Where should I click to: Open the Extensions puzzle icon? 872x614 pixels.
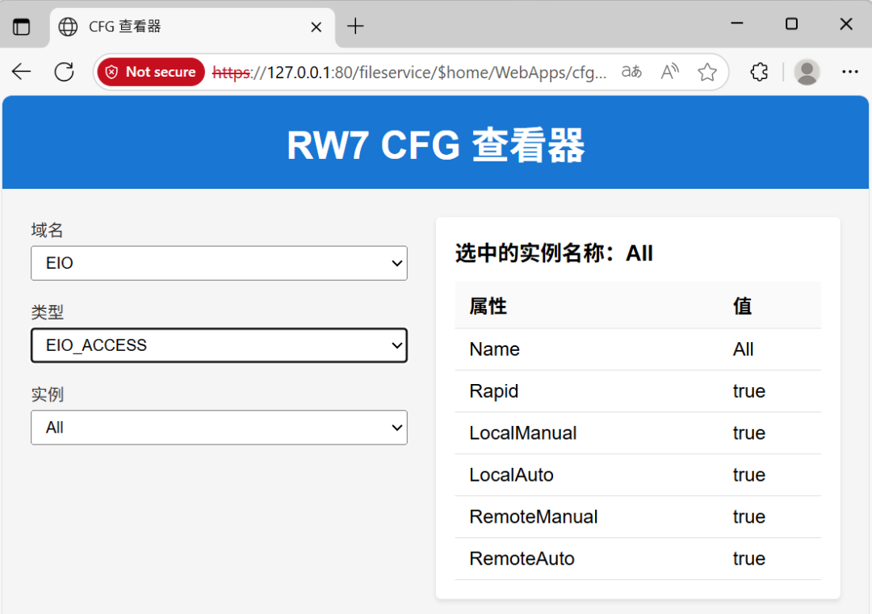(759, 72)
